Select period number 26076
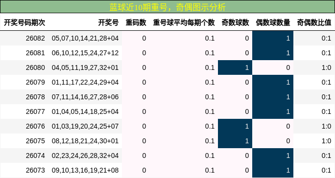The image size is (335, 178). pyautogui.click(x=35, y=126)
